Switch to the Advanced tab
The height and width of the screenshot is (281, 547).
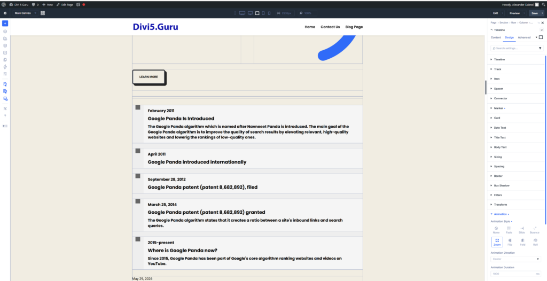click(x=524, y=37)
